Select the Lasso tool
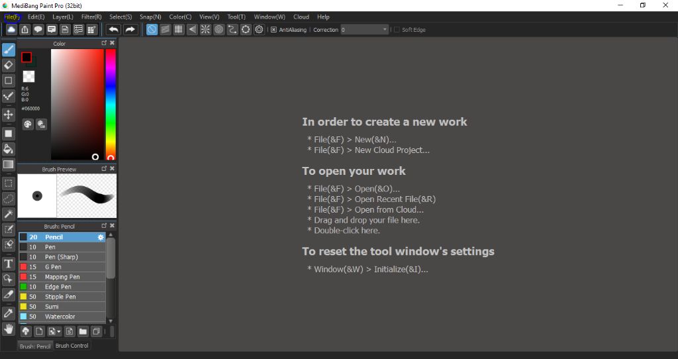The width and height of the screenshot is (678, 359). 8,199
